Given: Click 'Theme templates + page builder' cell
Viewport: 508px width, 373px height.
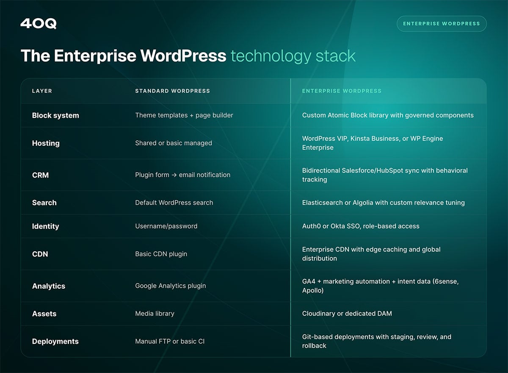Looking at the screenshot, I should (184, 115).
